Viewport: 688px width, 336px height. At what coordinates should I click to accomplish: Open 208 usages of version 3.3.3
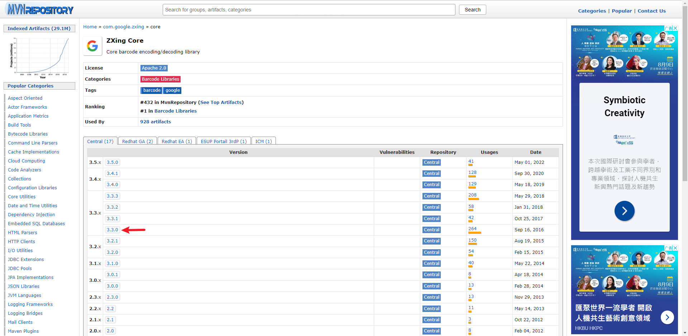[x=473, y=195]
